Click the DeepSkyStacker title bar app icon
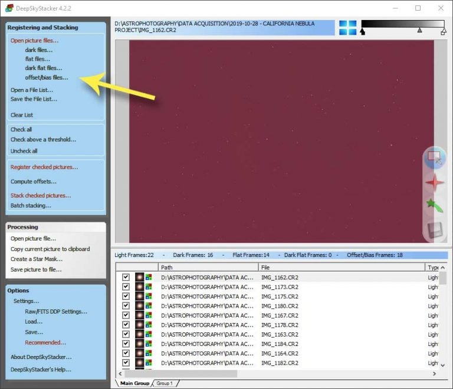This screenshot has width=453, height=389. click(9, 8)
